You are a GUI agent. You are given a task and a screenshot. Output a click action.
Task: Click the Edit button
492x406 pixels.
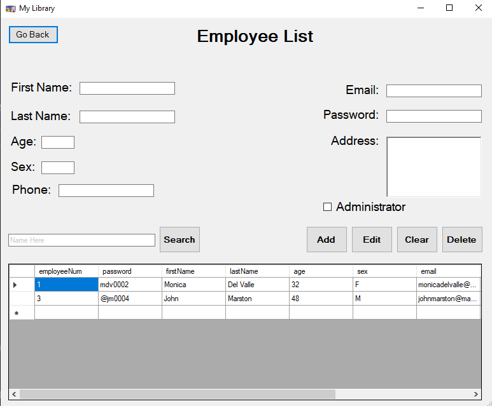(372, 240)
